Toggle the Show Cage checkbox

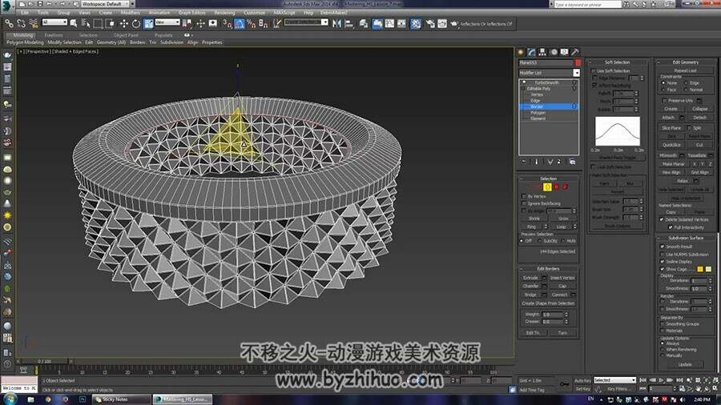(663, 269)
